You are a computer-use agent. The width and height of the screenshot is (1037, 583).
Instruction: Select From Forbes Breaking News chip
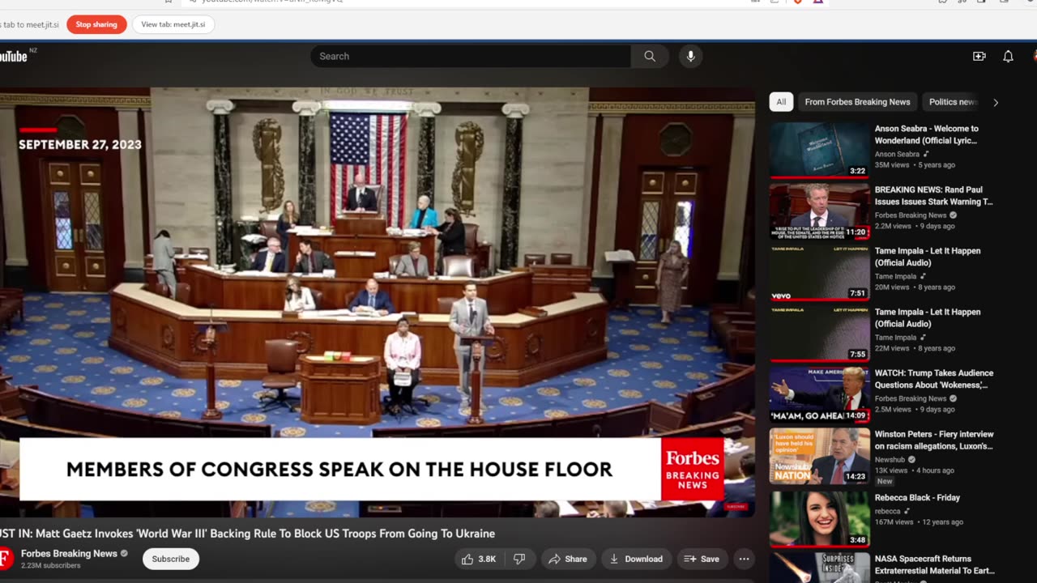857,102
